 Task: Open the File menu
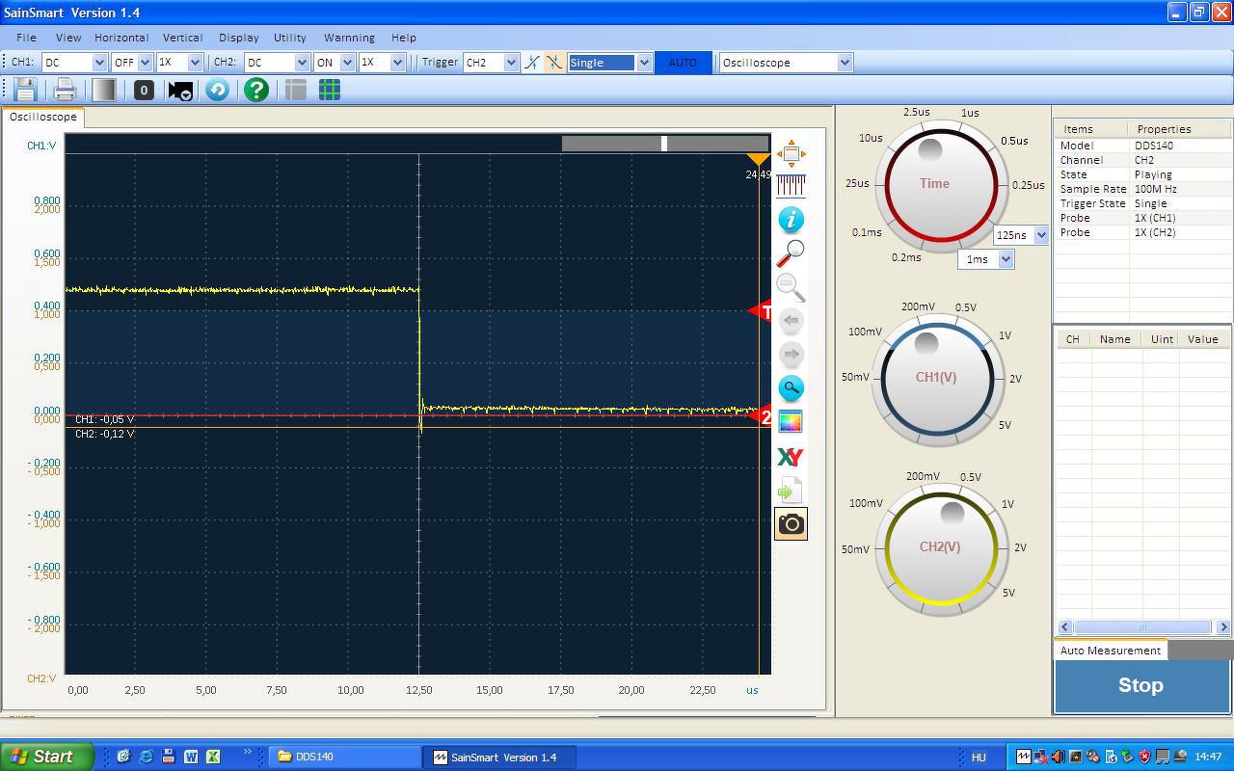pos(26,38)
